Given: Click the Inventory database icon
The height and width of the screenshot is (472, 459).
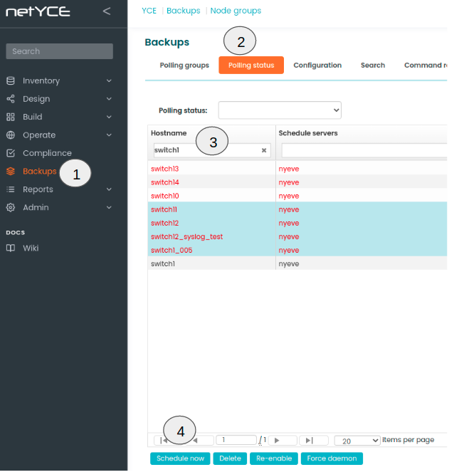Looking at the screenshot, I should pos(11,80).
